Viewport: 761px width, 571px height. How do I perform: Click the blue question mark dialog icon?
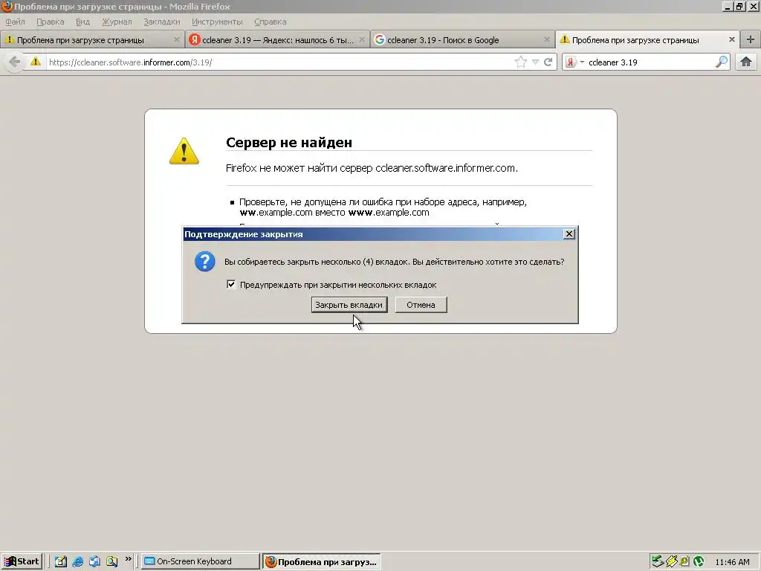click(x=205, y=261)
